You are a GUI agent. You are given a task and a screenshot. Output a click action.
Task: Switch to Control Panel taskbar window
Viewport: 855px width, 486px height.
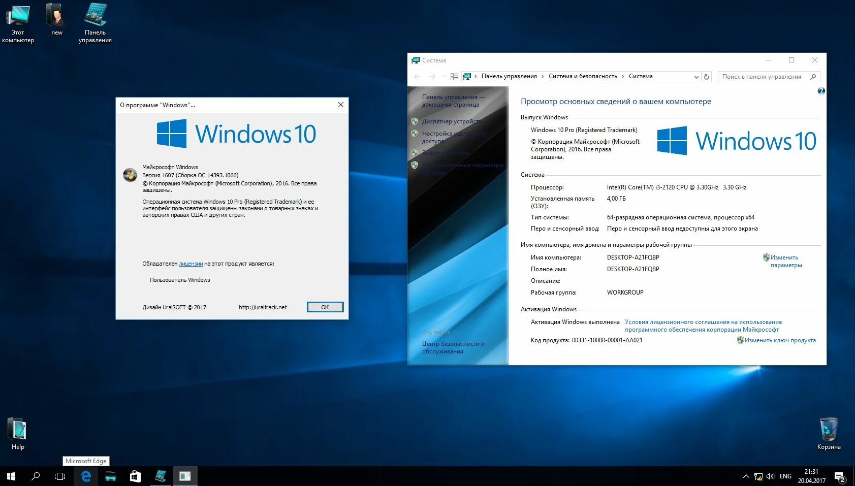pyautogui.click(x=161, y=476)
